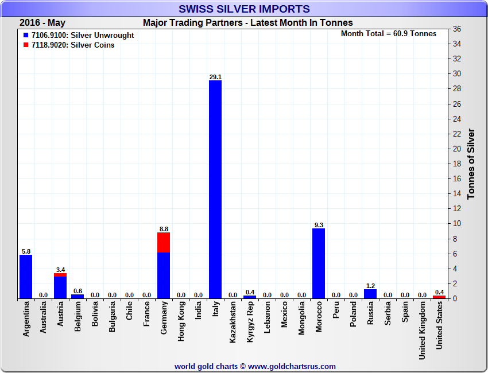Click the 'Kyrgyz Rep' axis label
Screen dimensions: 488x373
[250, 322]
